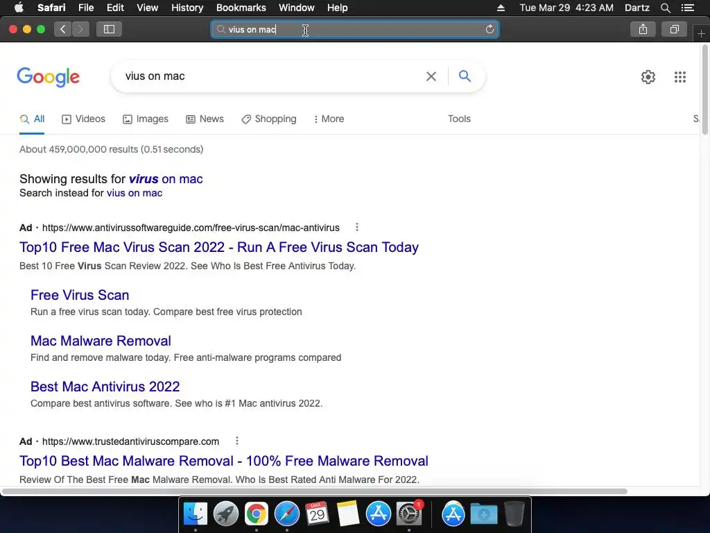
Task: Open the Tools search options
Action: [459, 119]
